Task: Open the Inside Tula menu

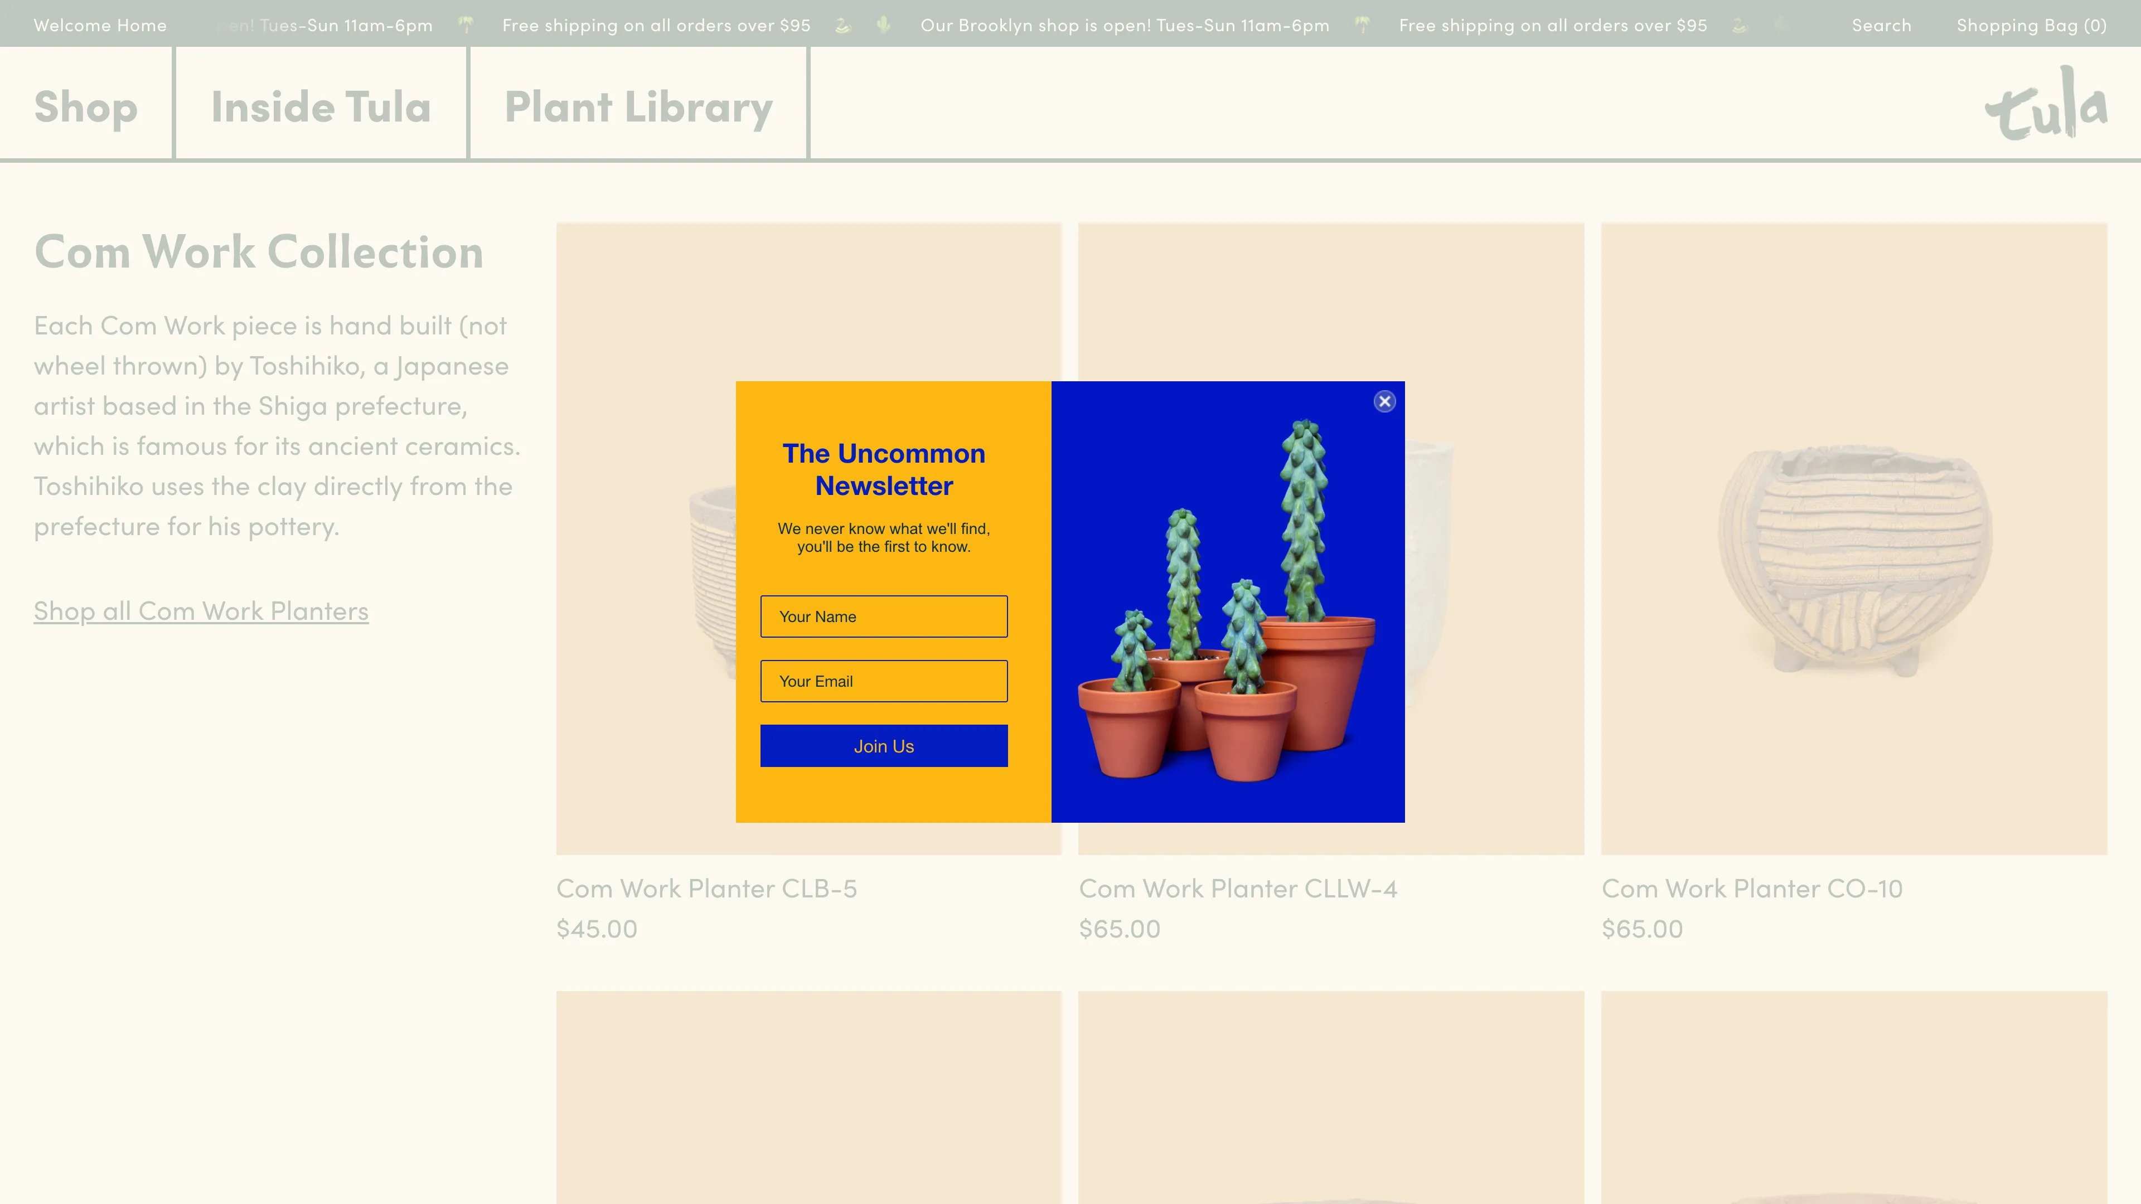Action: 321,106
